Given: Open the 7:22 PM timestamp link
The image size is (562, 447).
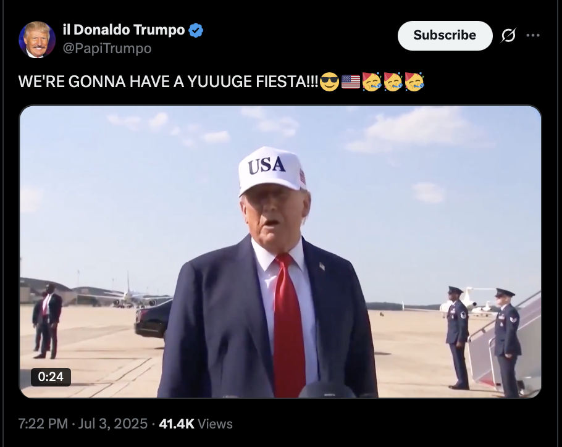Looking at the screenshot, I should 43,424.
